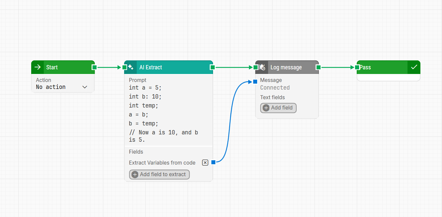Select the blue output port of extract field
Screen dimensions: 442x217
(213, 162)
